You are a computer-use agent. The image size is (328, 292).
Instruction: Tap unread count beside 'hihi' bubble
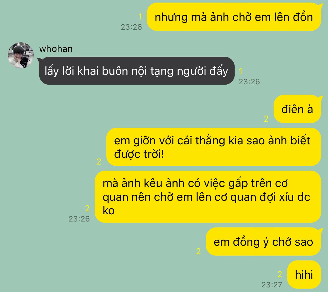[280, 274]
